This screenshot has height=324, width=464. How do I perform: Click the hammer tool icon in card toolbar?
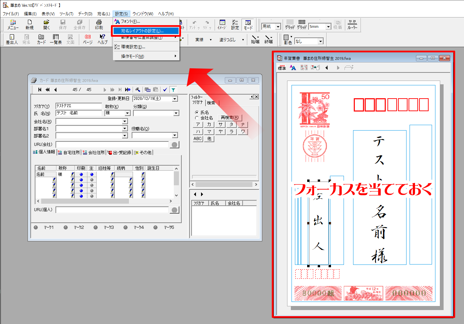(x=138, y=90)
